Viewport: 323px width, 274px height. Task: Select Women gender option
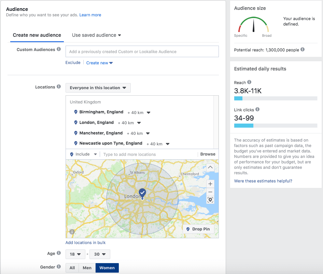click(x=107, y=268)
